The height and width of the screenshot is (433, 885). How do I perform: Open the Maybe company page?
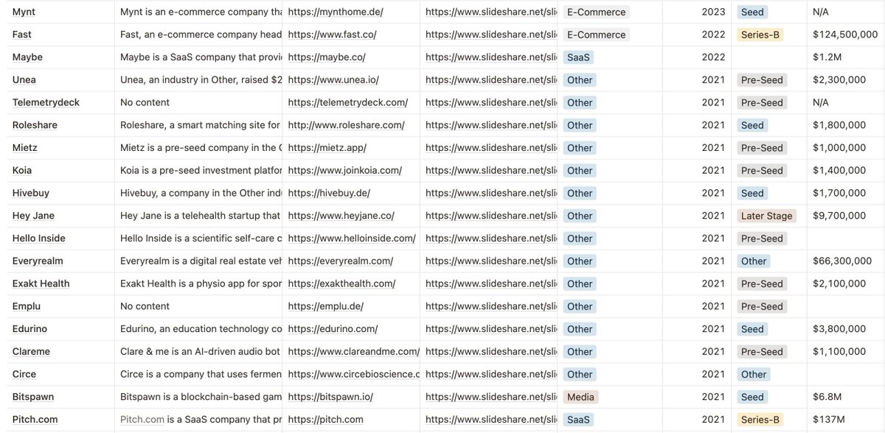27,57
